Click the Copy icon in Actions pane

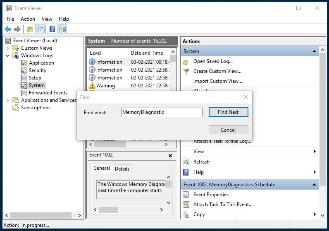[x=186, y=214]
